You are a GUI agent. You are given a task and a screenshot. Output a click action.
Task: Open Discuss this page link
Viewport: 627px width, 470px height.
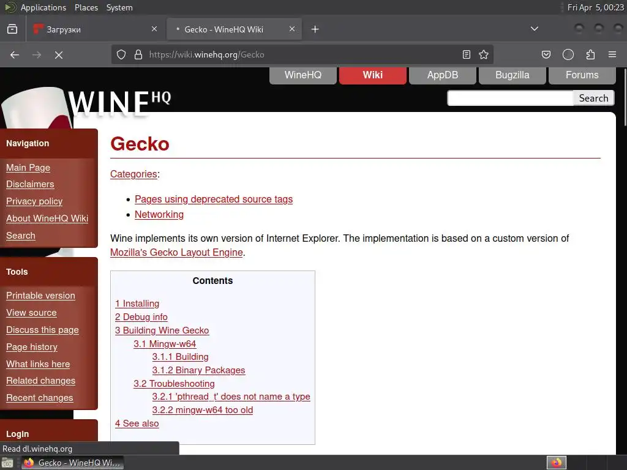click(42, 330)
